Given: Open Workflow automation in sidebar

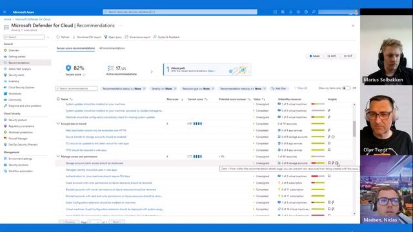Looking at the screenshot, I should [21, 171].
